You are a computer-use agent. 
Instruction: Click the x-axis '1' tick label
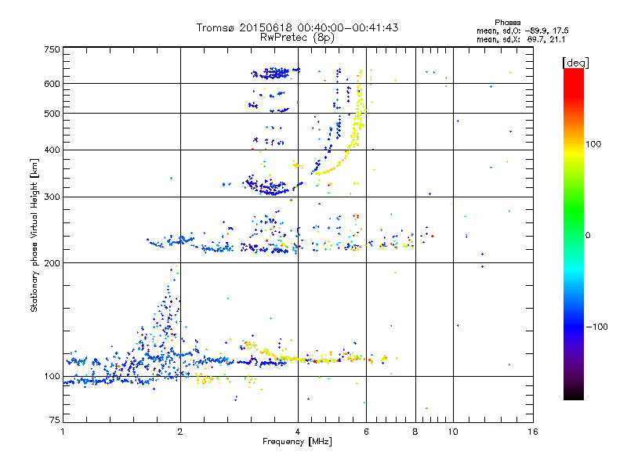(63, 432)
